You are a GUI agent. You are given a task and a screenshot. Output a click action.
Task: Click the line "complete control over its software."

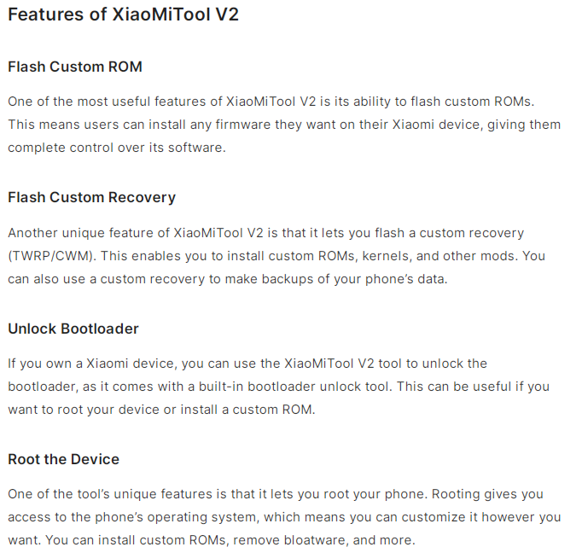coord(117,148)
